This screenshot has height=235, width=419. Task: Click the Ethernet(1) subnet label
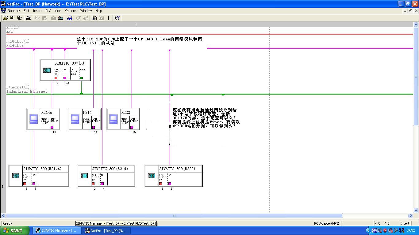(x=18, y=87)
